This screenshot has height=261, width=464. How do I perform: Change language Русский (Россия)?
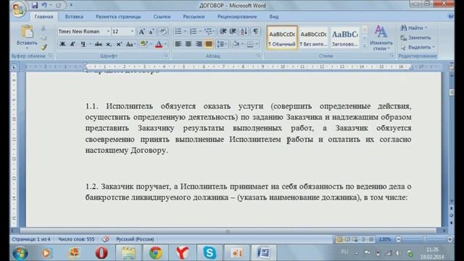pos(135,239)
